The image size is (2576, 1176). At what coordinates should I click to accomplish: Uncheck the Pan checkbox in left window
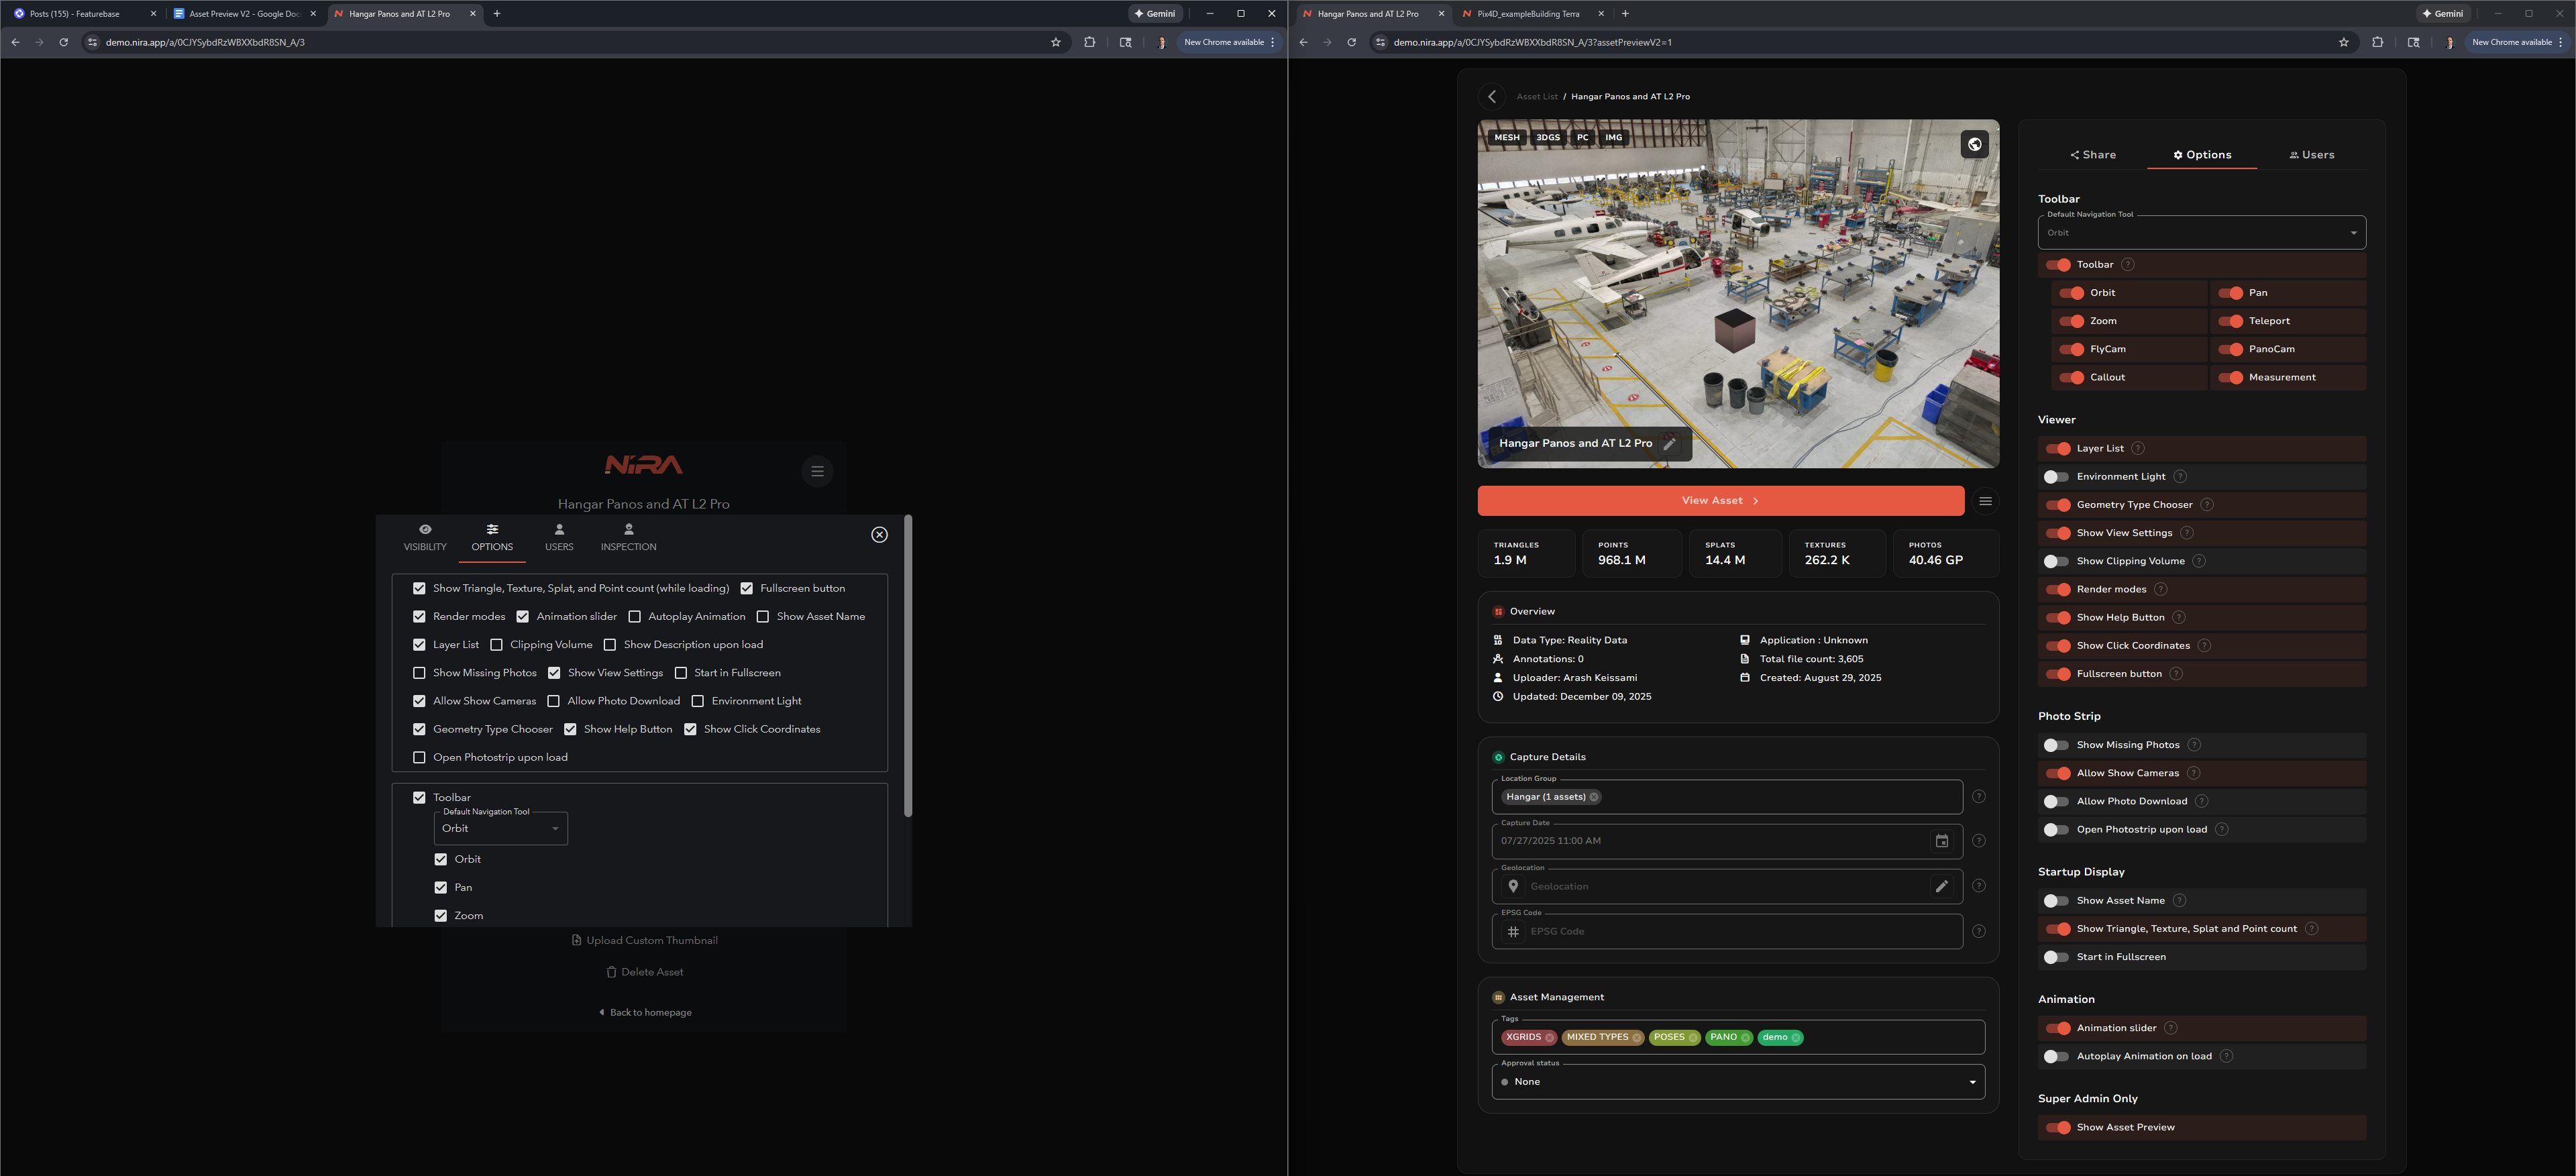click(x=440, y=888)
